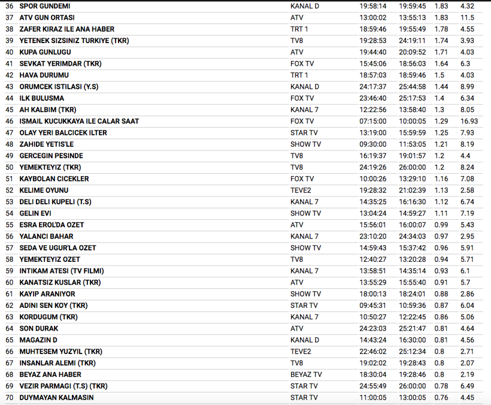Click the HAVA DURUMU entry
The image size is (491, 405).
[44, 75]
